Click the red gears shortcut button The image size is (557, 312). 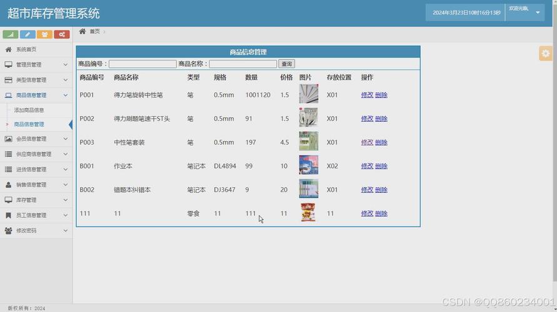pyautogui.click(x=62, y=34)
